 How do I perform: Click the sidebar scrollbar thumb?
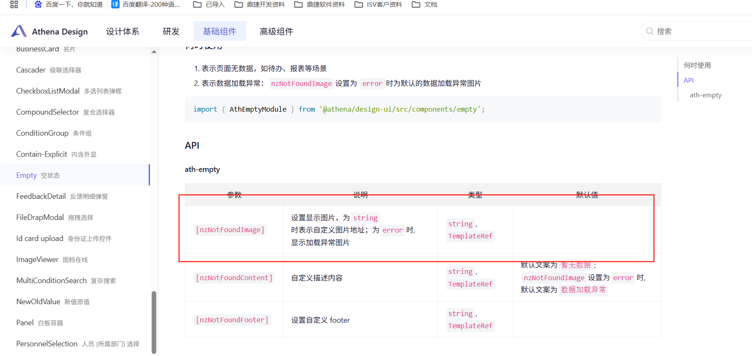click(x=154, y=322)
